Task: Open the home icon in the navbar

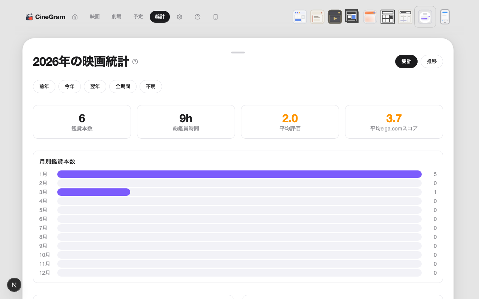Action: click(x=75, y=17)
